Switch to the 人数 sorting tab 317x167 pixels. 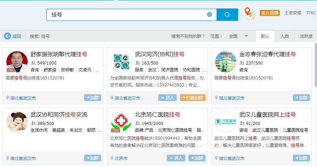point(285,36)
